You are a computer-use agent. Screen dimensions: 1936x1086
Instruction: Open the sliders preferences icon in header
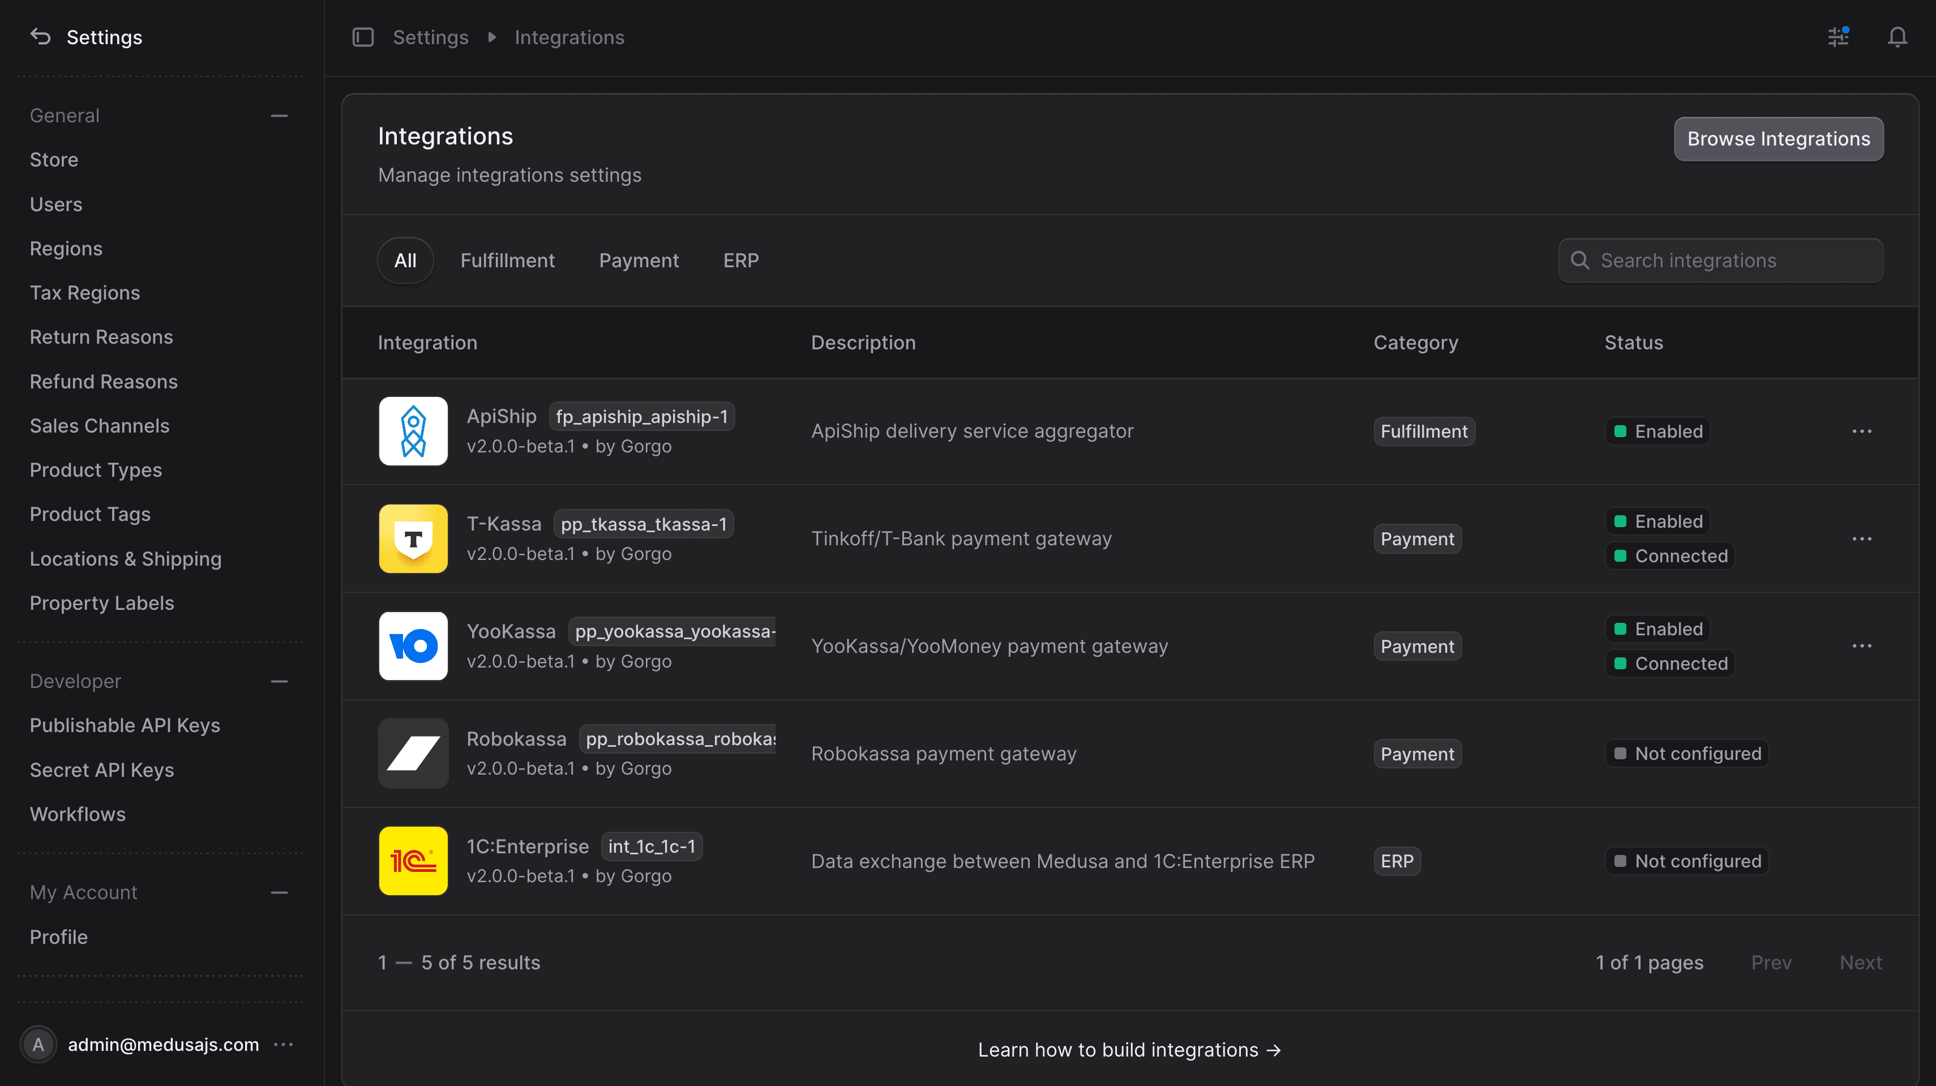(1838, 37)
